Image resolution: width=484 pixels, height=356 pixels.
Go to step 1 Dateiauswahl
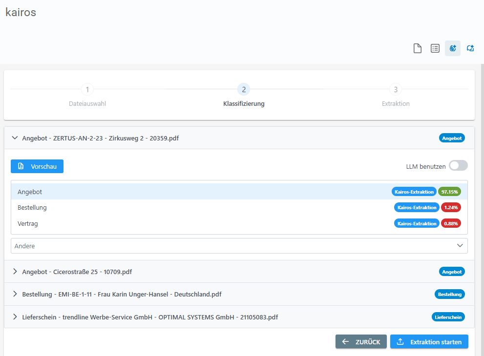(x=87, y=90)
